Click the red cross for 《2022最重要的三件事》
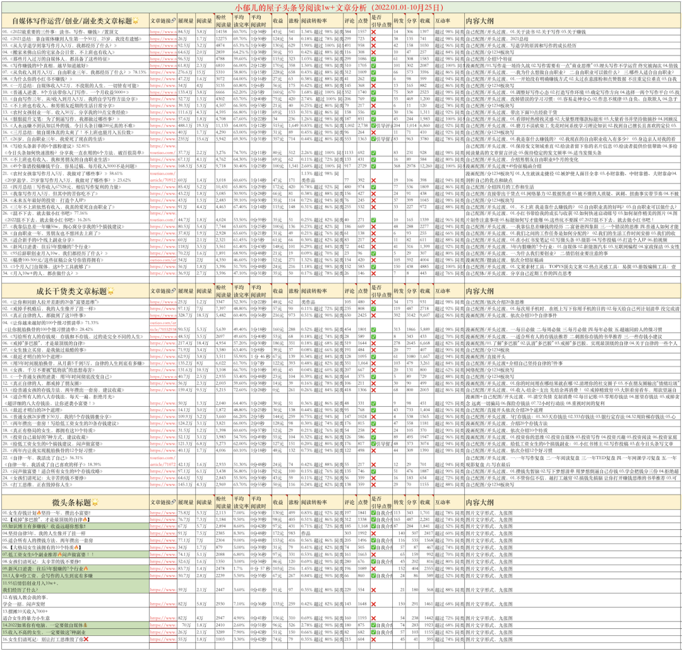This screenshot has width=682, height=651. tap(373, 32)
